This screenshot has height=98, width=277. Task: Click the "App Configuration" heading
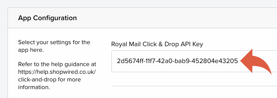pyautogui.click(x=47, y=18)
